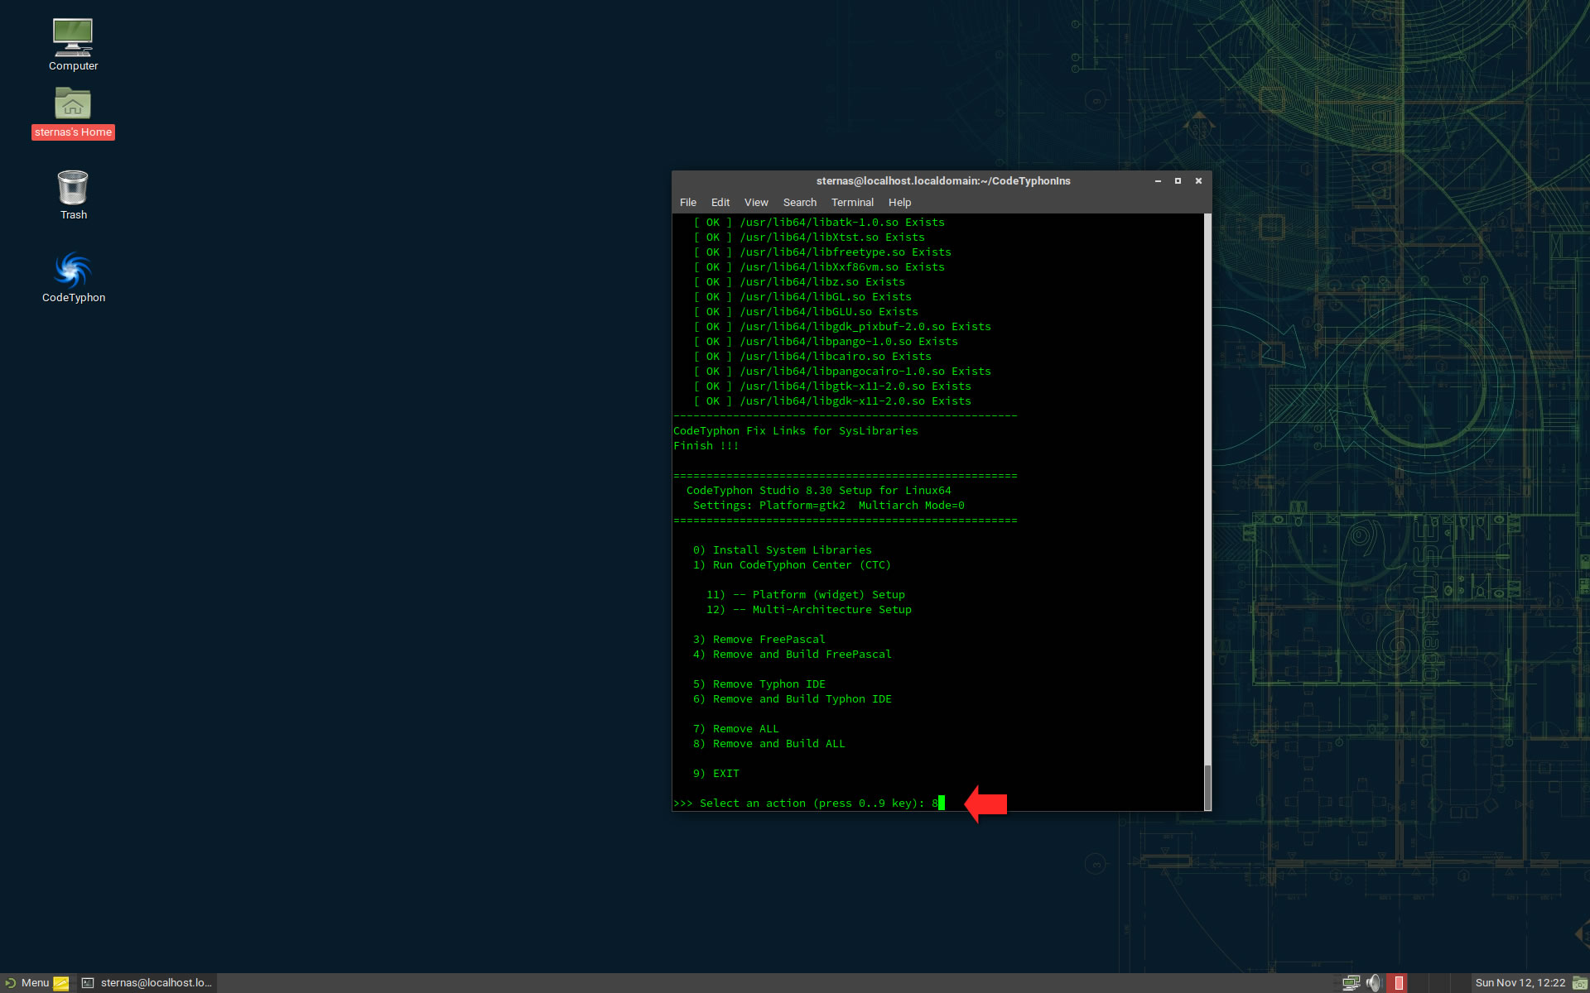Click '4) Remove and Build FreePascal' line
This screenshot has width=1590, height=993.
[793, 655]
